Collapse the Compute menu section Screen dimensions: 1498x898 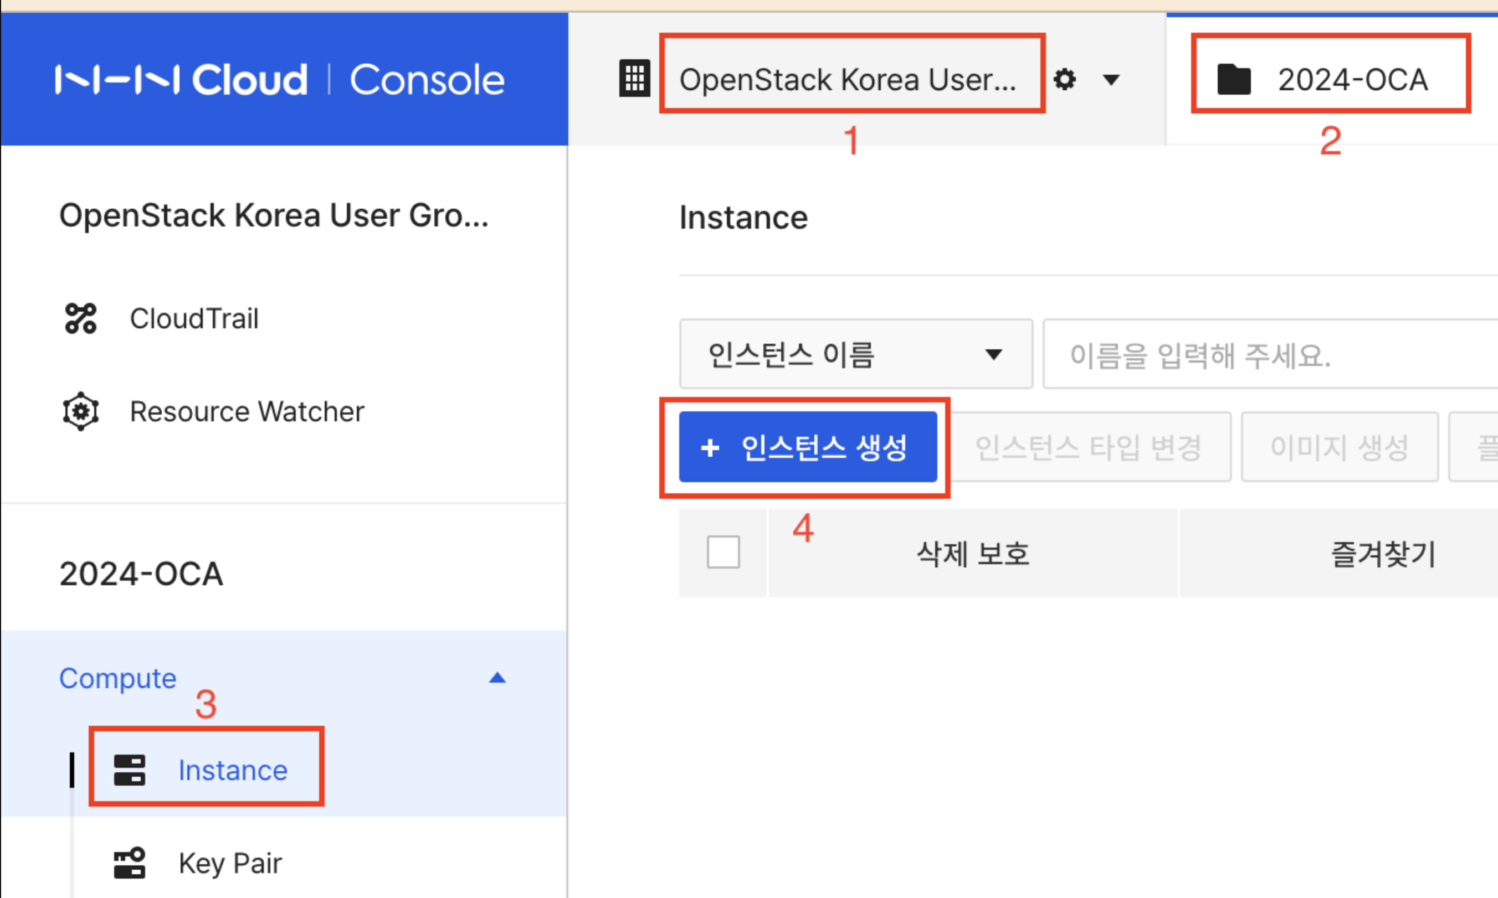(x=497, y=678)
